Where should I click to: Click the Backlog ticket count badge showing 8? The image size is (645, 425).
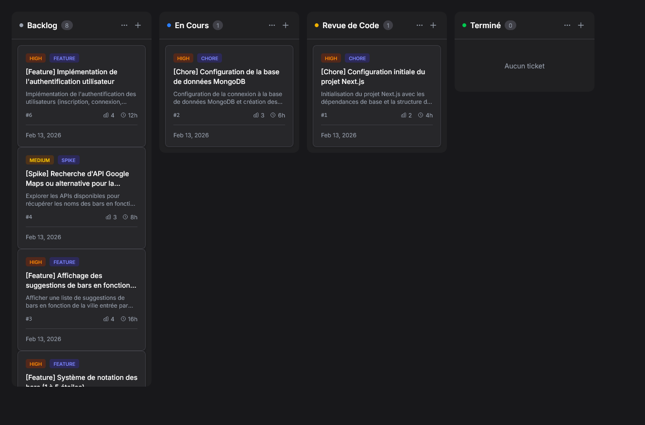[x=67, y=25]
